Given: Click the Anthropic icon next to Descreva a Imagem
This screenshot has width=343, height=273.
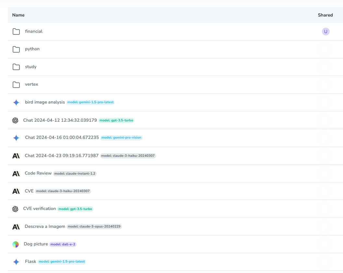Looking at the screenshot, I should (x=16, y=227).
